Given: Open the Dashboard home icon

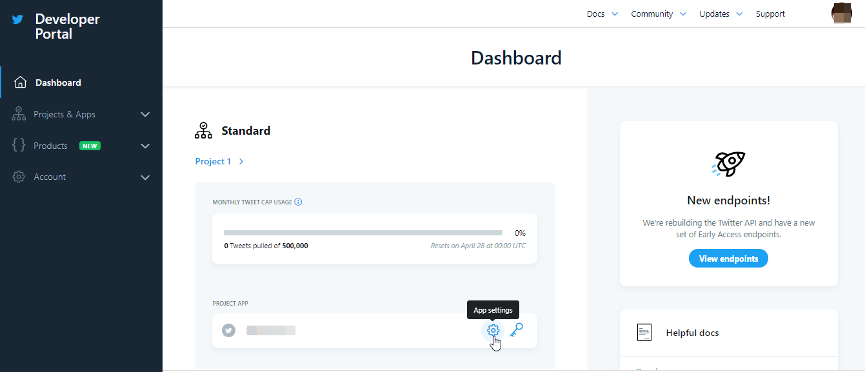Looking at the screenshot, I should (20, 83).
